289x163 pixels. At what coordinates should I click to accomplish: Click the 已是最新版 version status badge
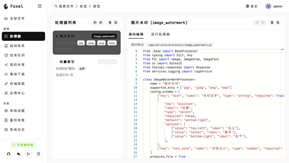tap(23, 145)
